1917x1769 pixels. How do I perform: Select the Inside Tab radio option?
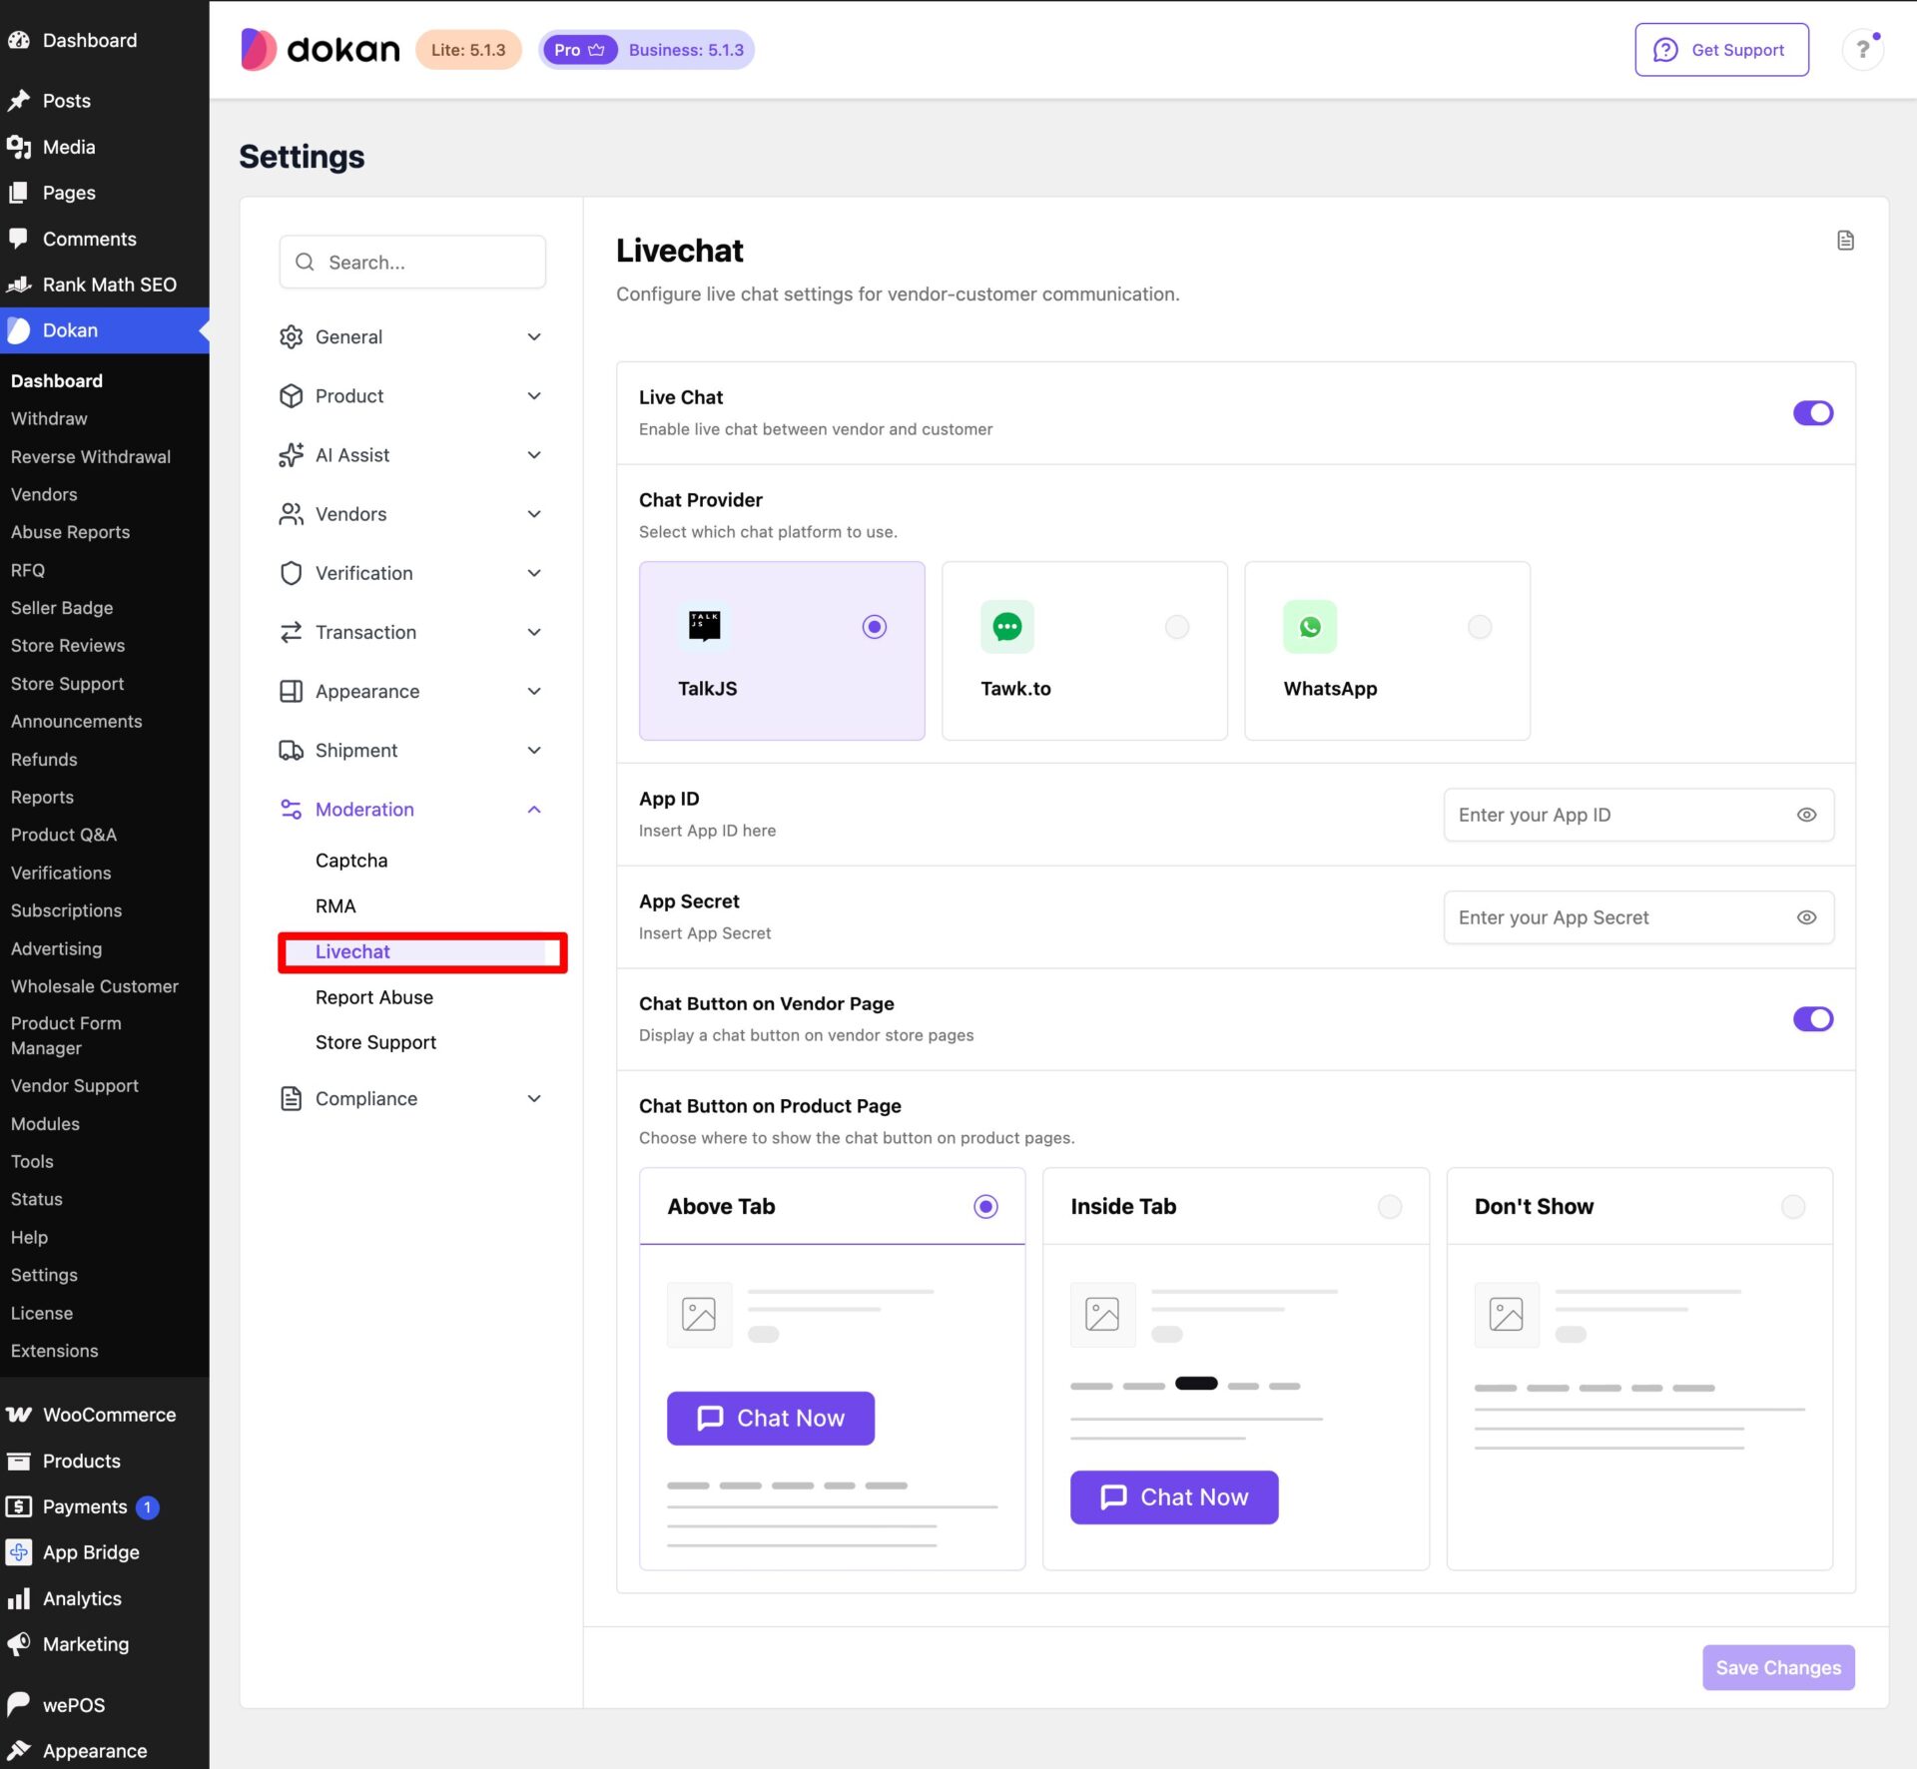click(x=1390, y=1207)
